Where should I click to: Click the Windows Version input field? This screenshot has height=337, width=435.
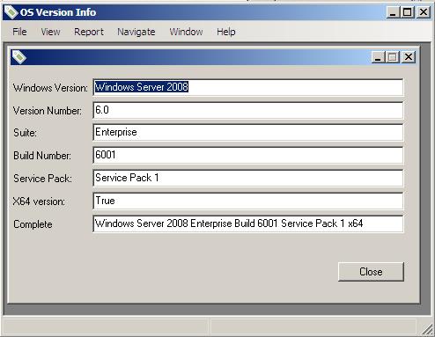click(248, 87)
